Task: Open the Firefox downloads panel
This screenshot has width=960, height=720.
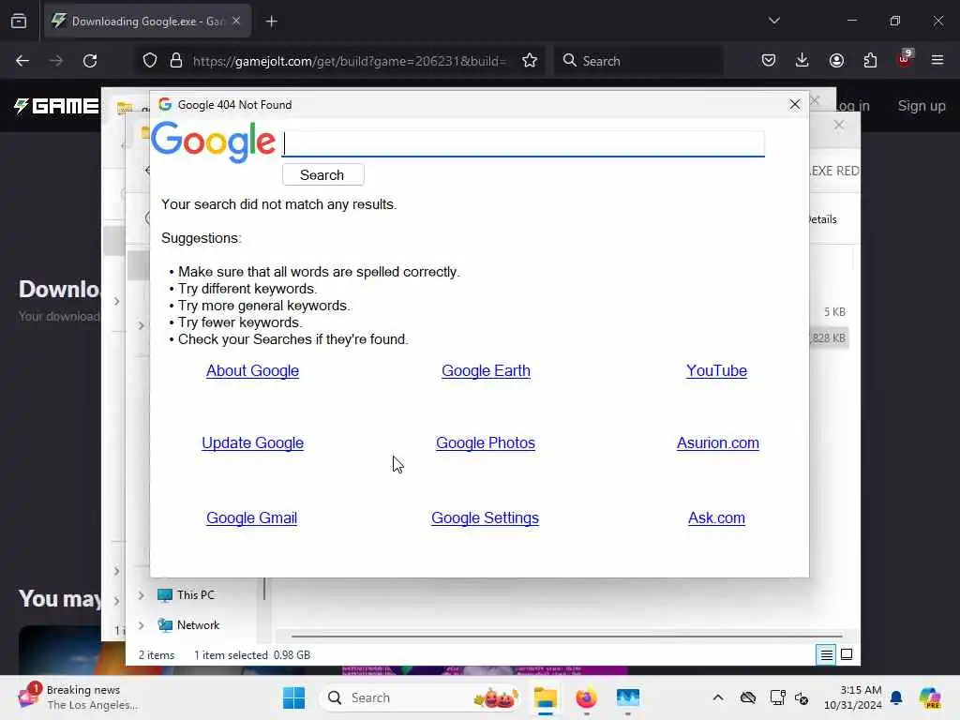Action: tap(802, 61)
